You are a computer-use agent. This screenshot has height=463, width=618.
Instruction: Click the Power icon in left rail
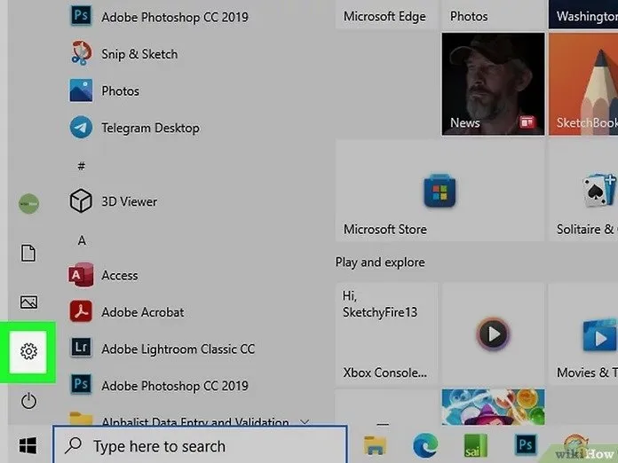pyautogui.click(x=28, y=401)
